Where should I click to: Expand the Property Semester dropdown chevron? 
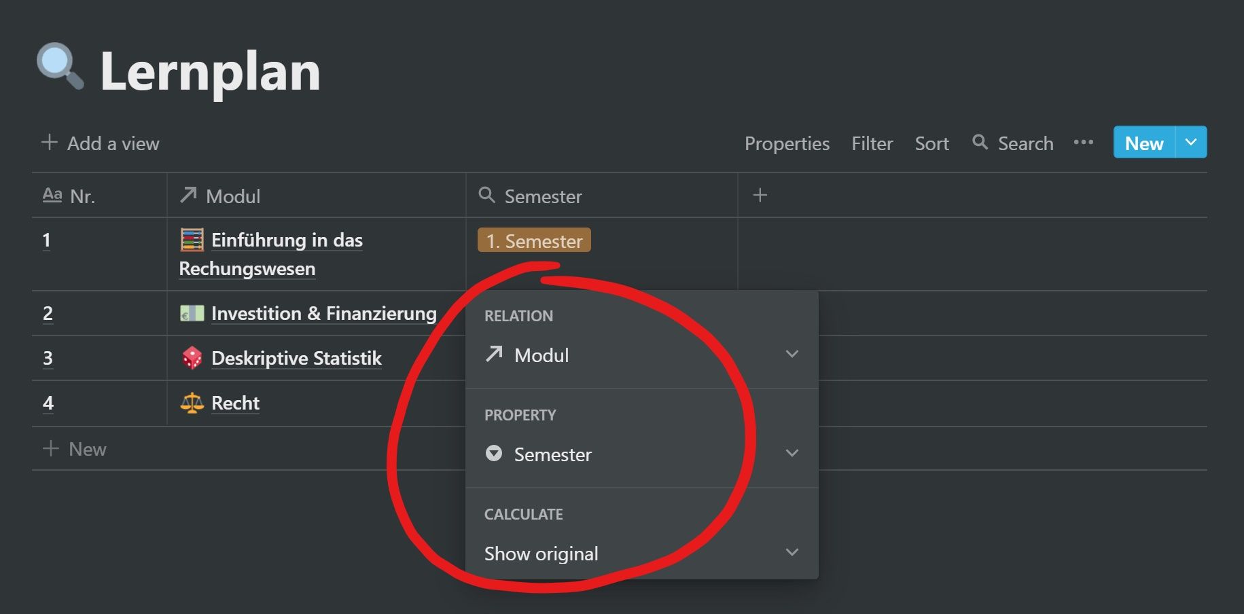(792, 453)
